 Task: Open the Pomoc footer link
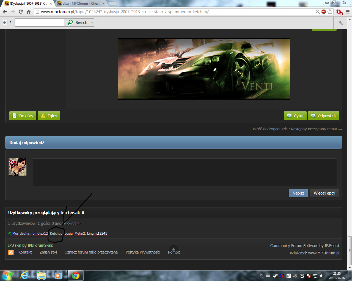click(x=174, y=252)
